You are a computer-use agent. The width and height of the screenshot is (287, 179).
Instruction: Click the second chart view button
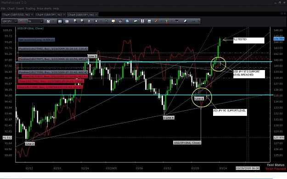click(x=67, y=22)
